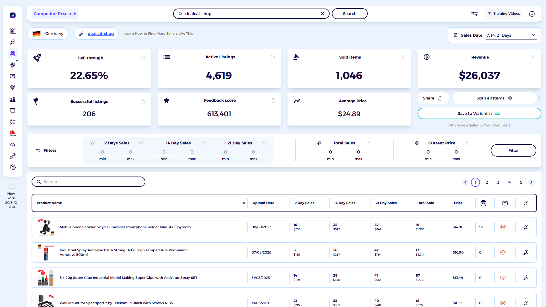Image resolution: width=546 pixels, height=307 pixels.
Task: Select the competitor research spy sidebar icon
Action: pos(13,53)
